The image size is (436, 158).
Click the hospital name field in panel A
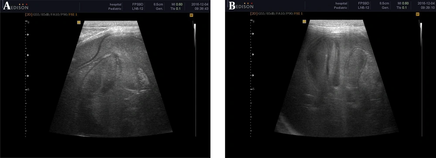[116, 5]
